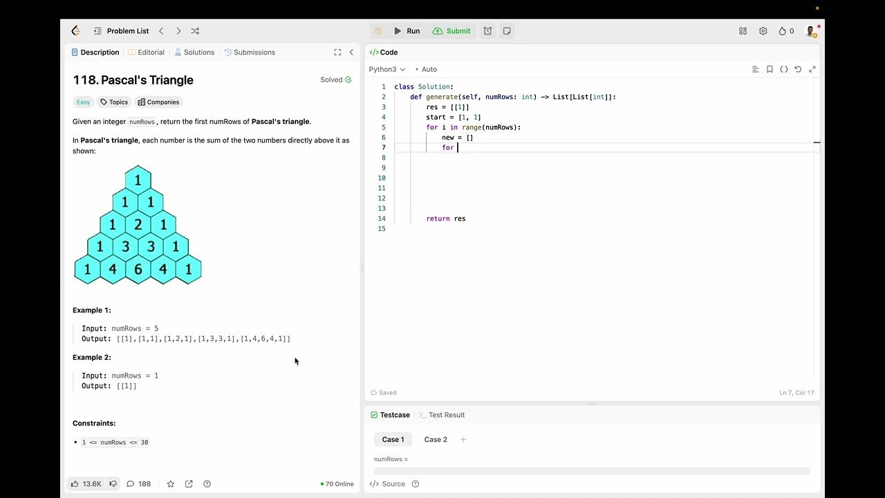Switch to the Solutions tab
The image size is (885, 498).
pos(194,53)
